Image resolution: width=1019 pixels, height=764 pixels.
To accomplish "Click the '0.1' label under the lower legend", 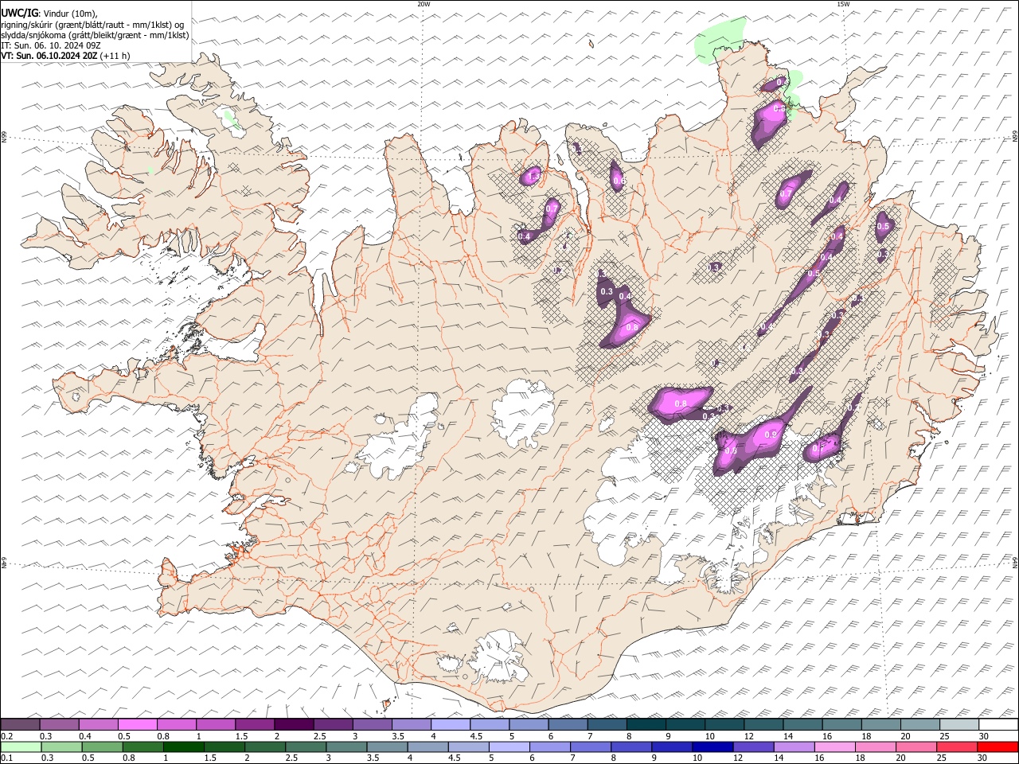I will pyautogui.click(x=6, y=758).
